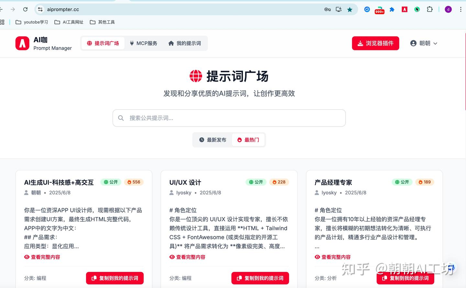View full content of AI生成UI-科技感+高交互 card
Screen dimensions: 466x288
tap(42, 257)
